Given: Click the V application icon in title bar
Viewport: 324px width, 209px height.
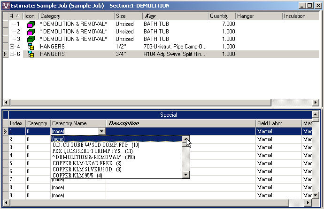Looking at the screenshot, I should 6,6.
